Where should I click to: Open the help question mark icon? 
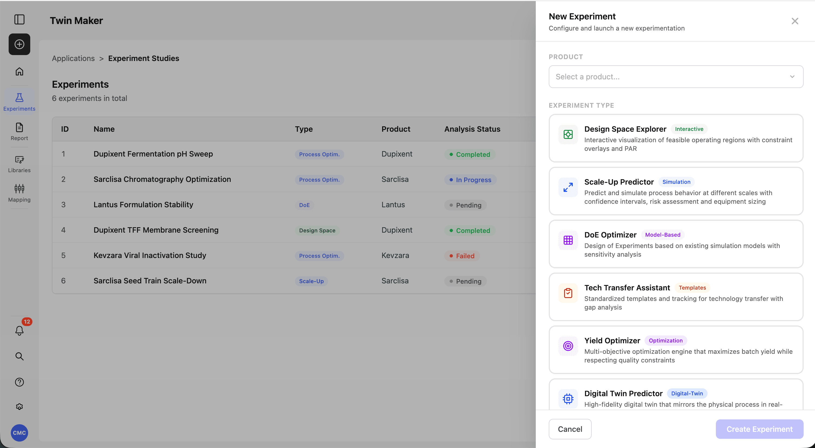19,382
